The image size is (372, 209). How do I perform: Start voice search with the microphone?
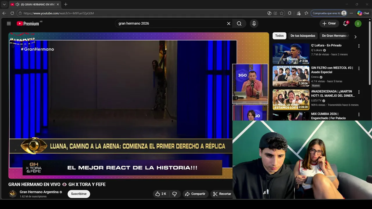coord(254,24)
